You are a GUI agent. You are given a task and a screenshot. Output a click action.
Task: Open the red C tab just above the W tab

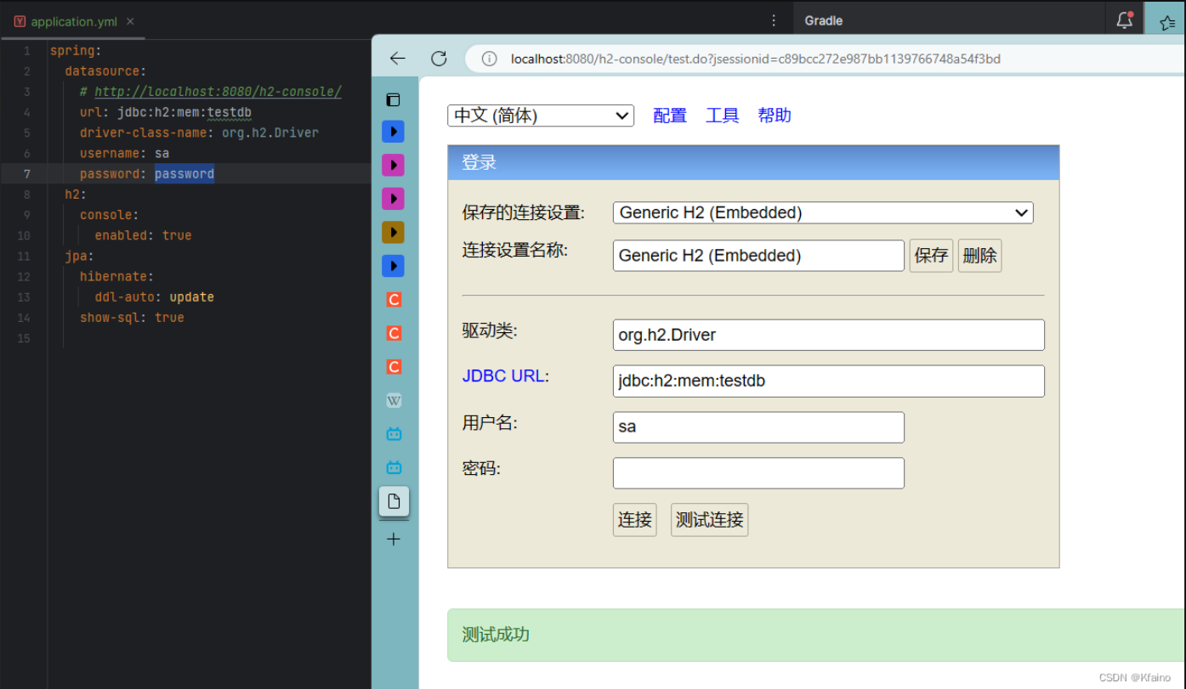coord(393,367)
